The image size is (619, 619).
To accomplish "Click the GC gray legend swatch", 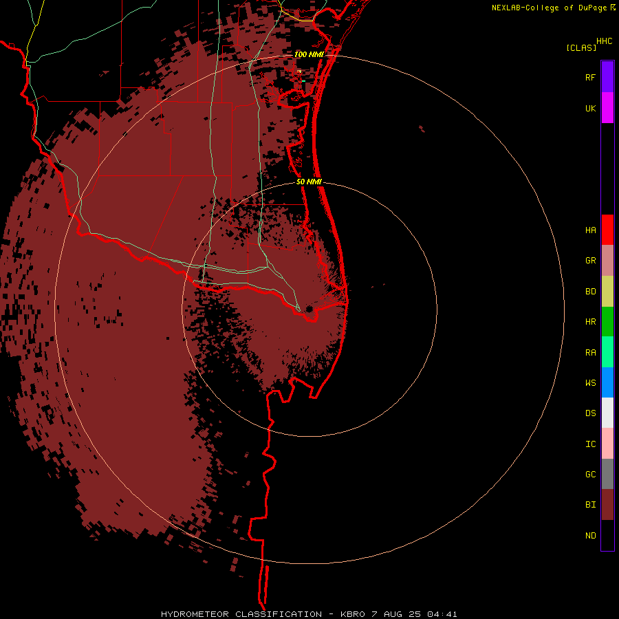I will pyautogui.click(x=607, y=474).
